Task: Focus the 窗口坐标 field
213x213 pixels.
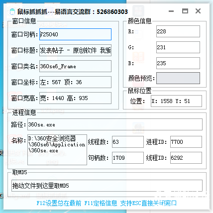Action: 75,82
